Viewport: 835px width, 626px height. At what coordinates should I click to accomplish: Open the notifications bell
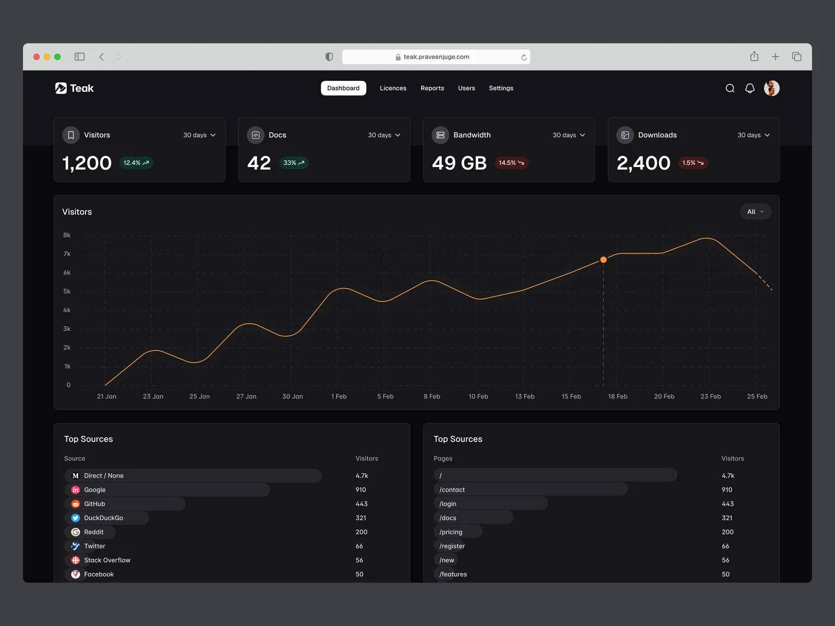tap(750, 88)
